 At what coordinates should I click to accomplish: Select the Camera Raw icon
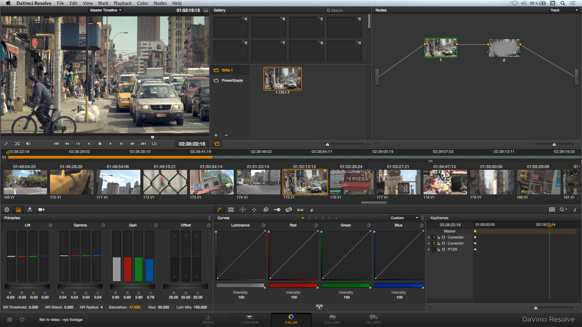pos(42,210)
